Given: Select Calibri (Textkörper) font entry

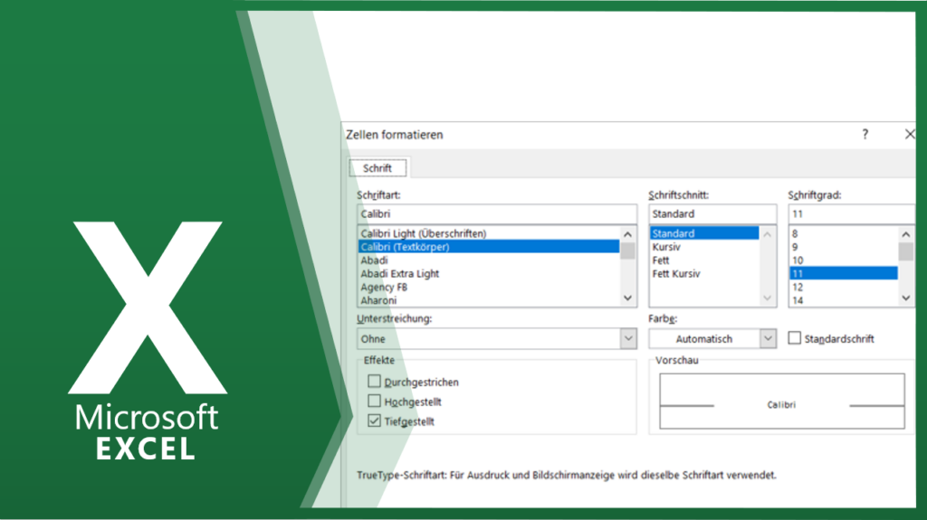Looking at the screenshot, I should (x=488, y=246).
